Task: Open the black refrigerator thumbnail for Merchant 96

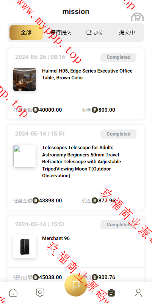Action: coord(25,247)
